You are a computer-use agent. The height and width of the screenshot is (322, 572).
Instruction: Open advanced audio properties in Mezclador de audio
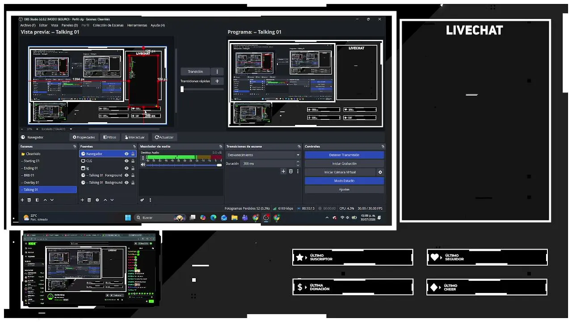(142, 200)
